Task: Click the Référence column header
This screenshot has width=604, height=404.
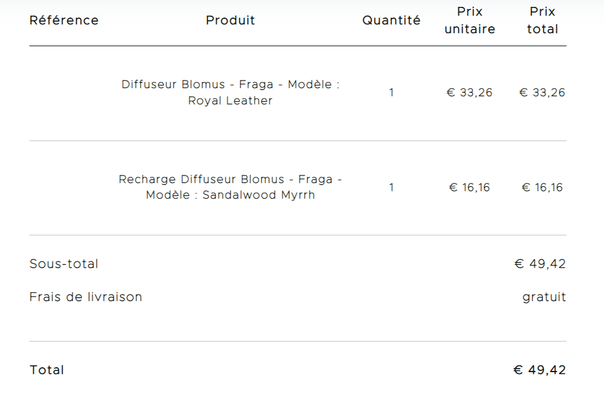Action: click(64, 21)
